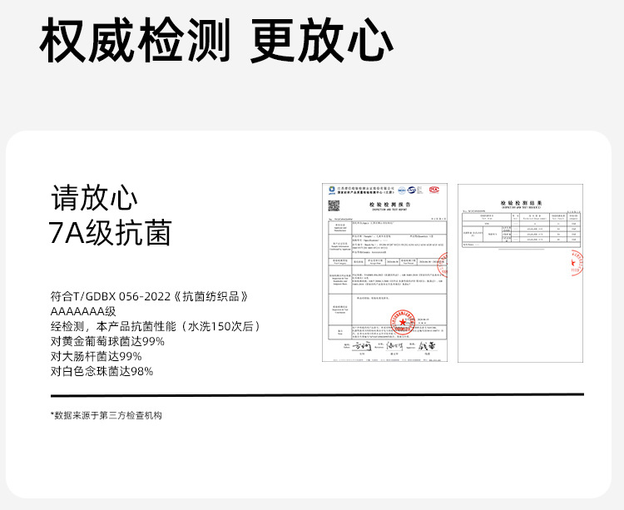Viewport: 624px width, 510px height.
Task: Click the 对大肠杆菌达99% line
Action: (96, 356)
